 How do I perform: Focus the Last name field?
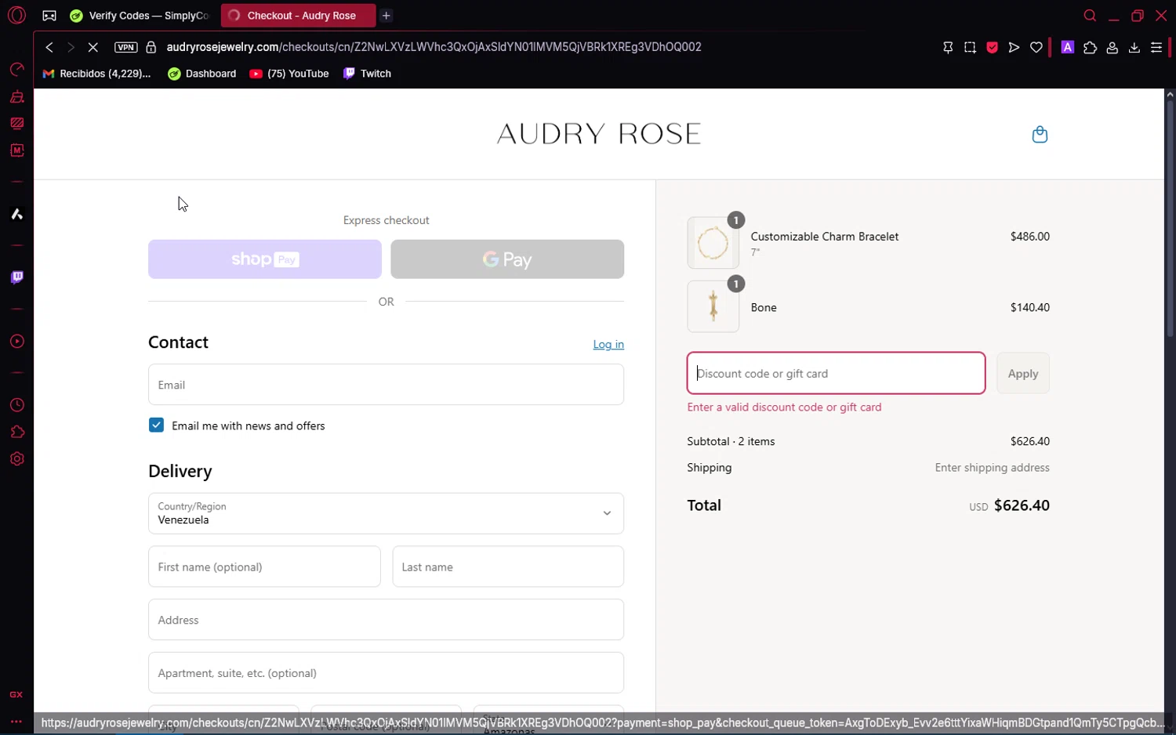tap(508, 567)
